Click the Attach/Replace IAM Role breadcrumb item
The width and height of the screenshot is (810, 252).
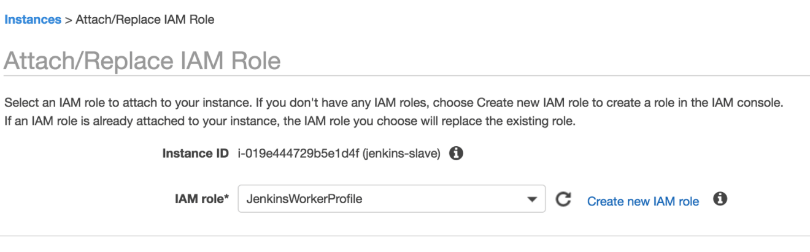coord(145,20)
